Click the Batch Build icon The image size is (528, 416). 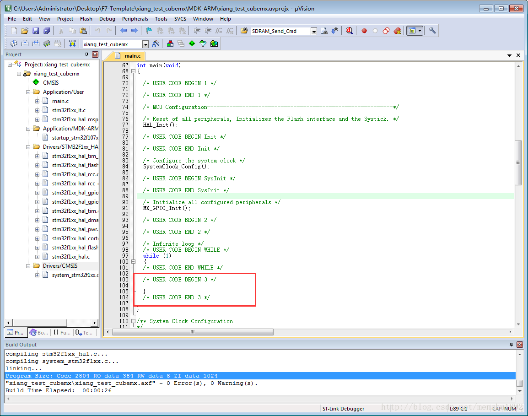47,43
